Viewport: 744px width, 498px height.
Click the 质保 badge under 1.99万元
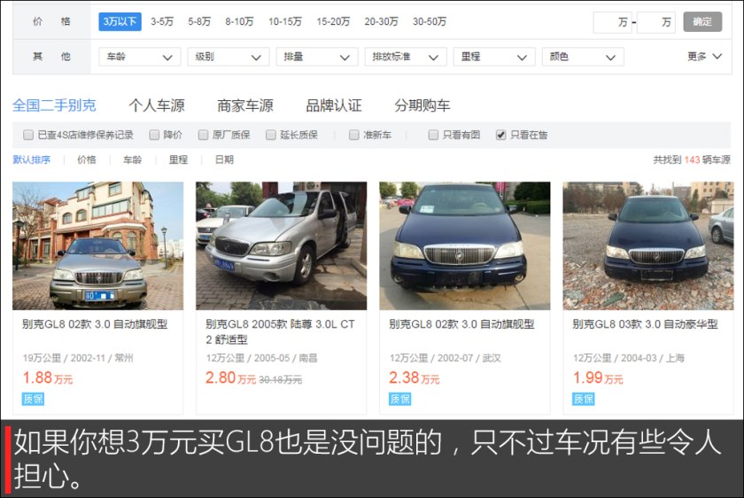pyautogui.click(x=584, y=400)
